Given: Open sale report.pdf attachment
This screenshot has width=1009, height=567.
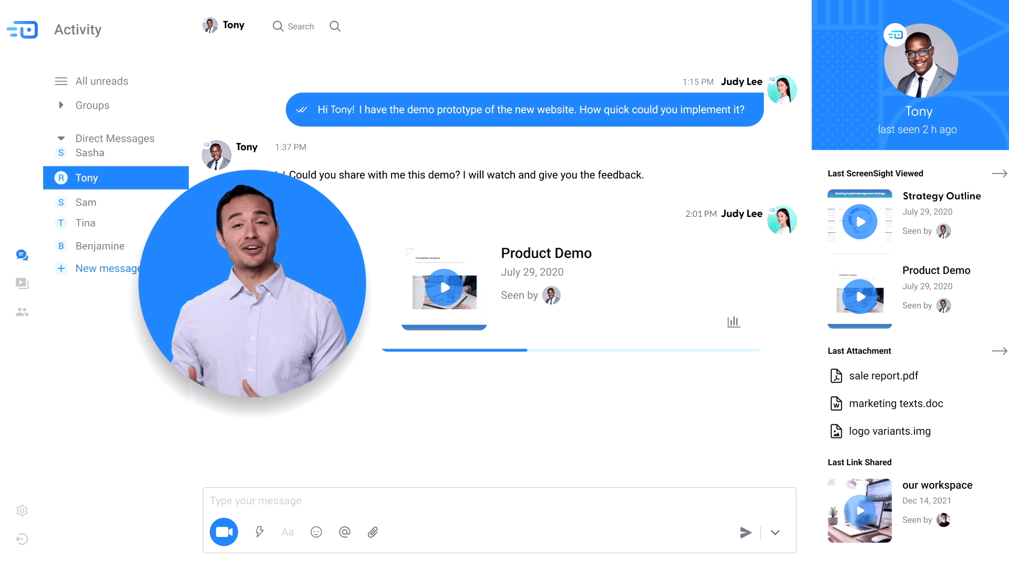Looking at the screenshot, I should (883, 376).
